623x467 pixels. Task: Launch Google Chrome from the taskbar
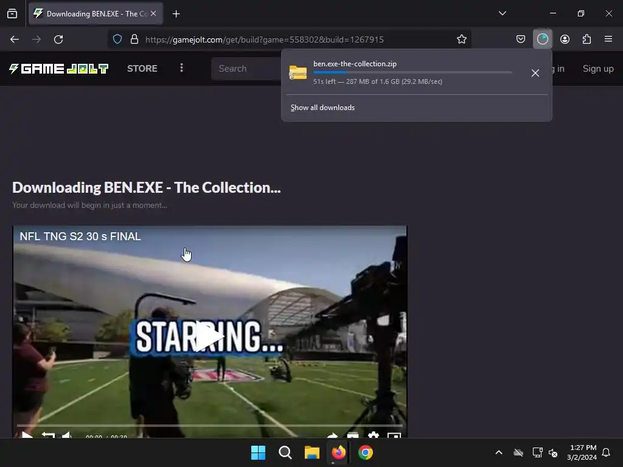point(366,452)
